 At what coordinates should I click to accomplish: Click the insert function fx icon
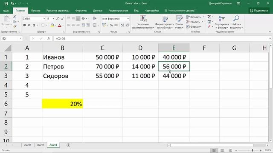pos(49,39)
